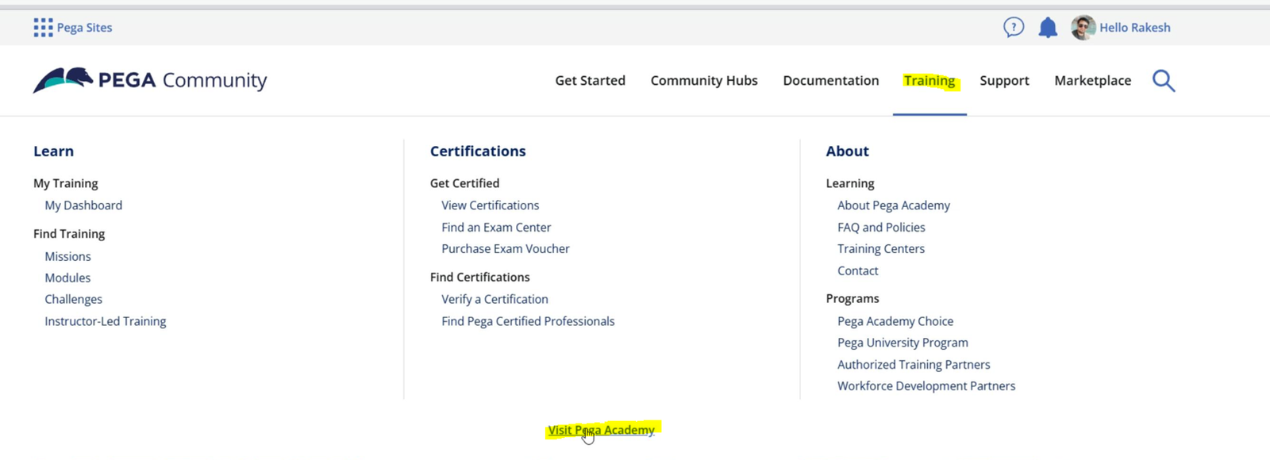This screenshot has width=1270, height=460.
Task: Click the user profile avatar picture
Action: pyautogui.click(x=1083, y=28)
